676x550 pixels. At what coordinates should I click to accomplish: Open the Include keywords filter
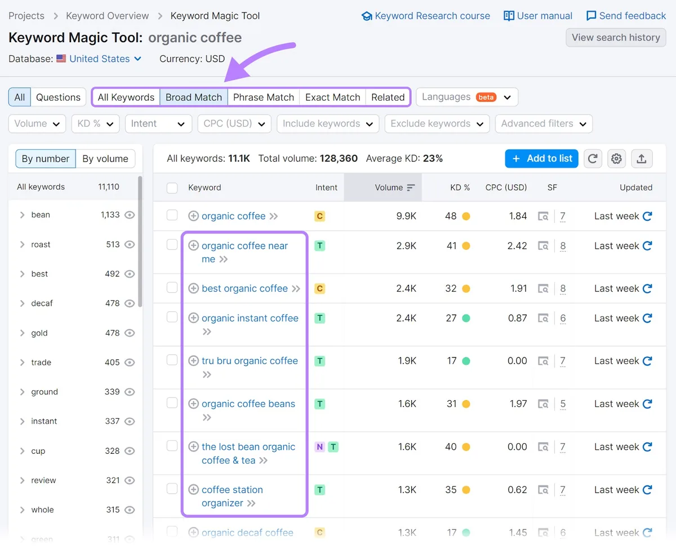tap(328, 124)
